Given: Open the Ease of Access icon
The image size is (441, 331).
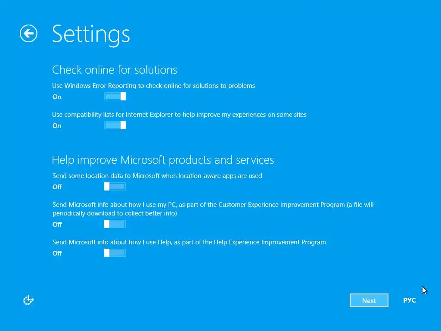Looking at the screenshot, I should click(28, 300).
